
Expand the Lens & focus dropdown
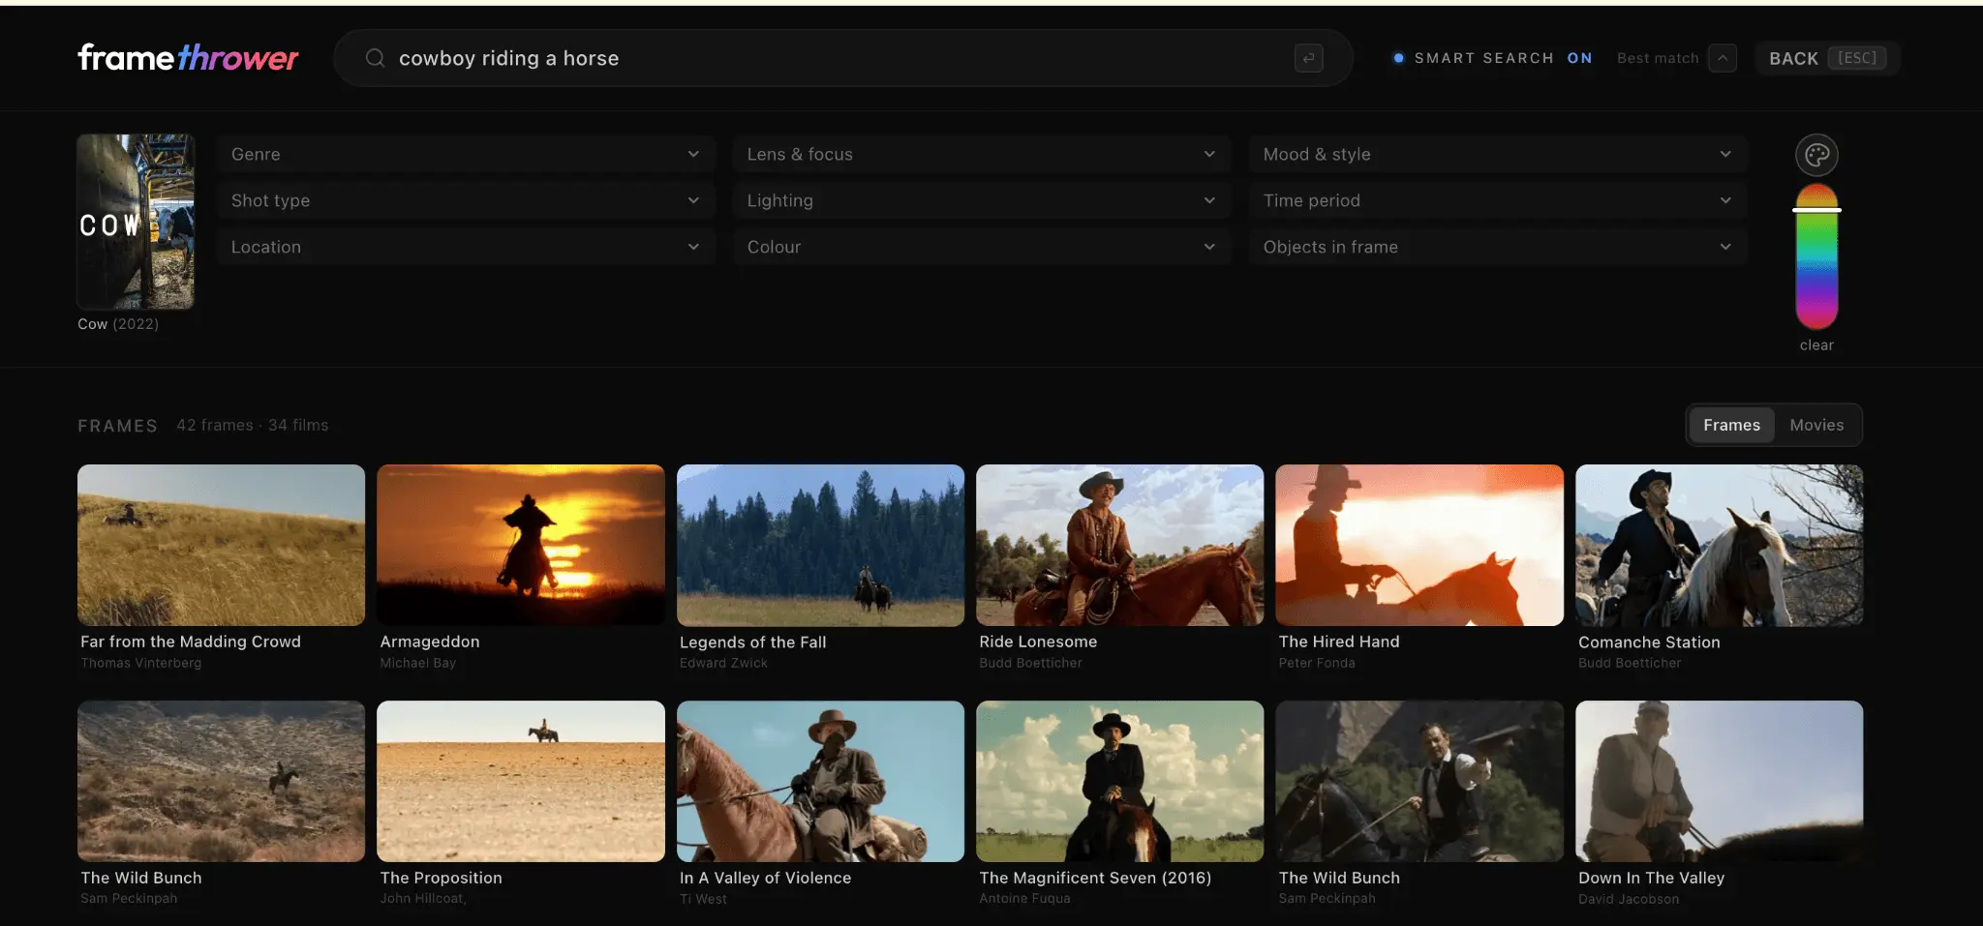[982, 155]
